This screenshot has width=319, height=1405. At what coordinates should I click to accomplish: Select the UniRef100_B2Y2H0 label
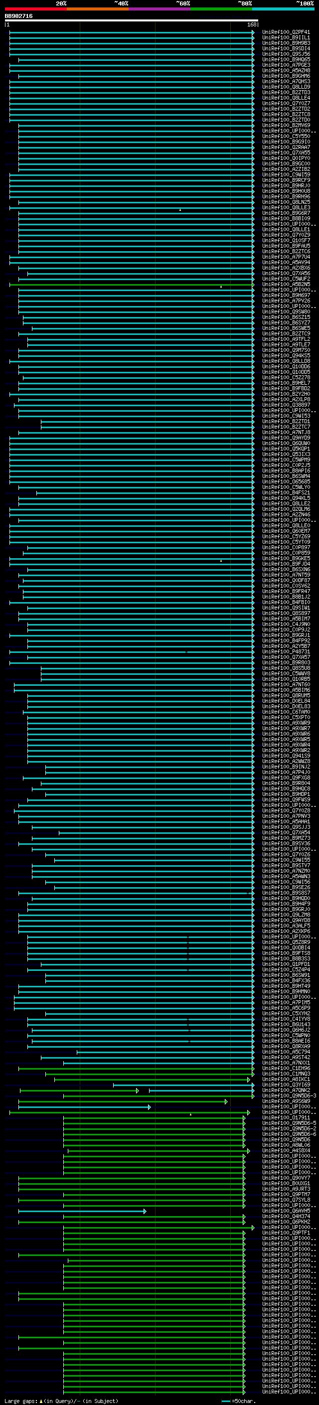(x=286, y=394)
